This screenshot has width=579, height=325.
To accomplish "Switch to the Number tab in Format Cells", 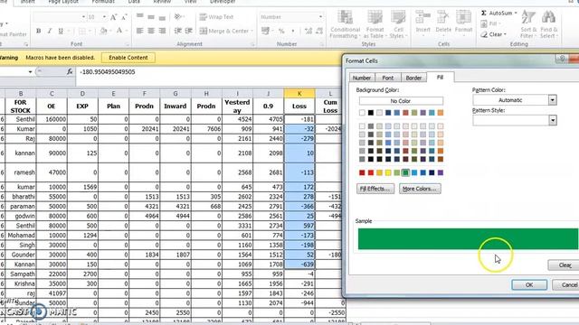I will click(362, 78).
